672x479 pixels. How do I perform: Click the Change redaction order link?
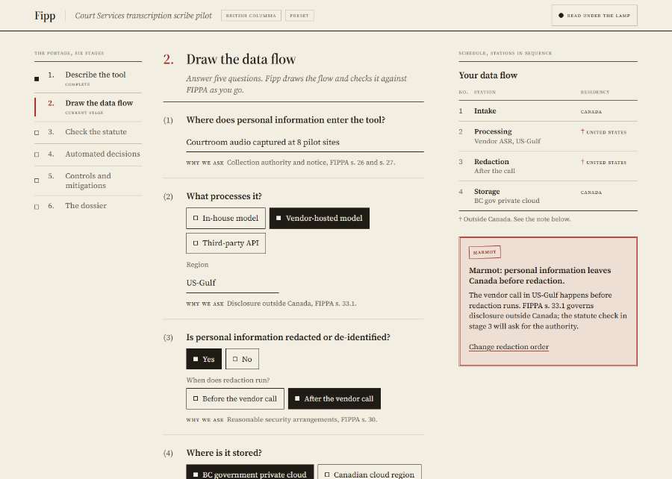tap(508, 347)
